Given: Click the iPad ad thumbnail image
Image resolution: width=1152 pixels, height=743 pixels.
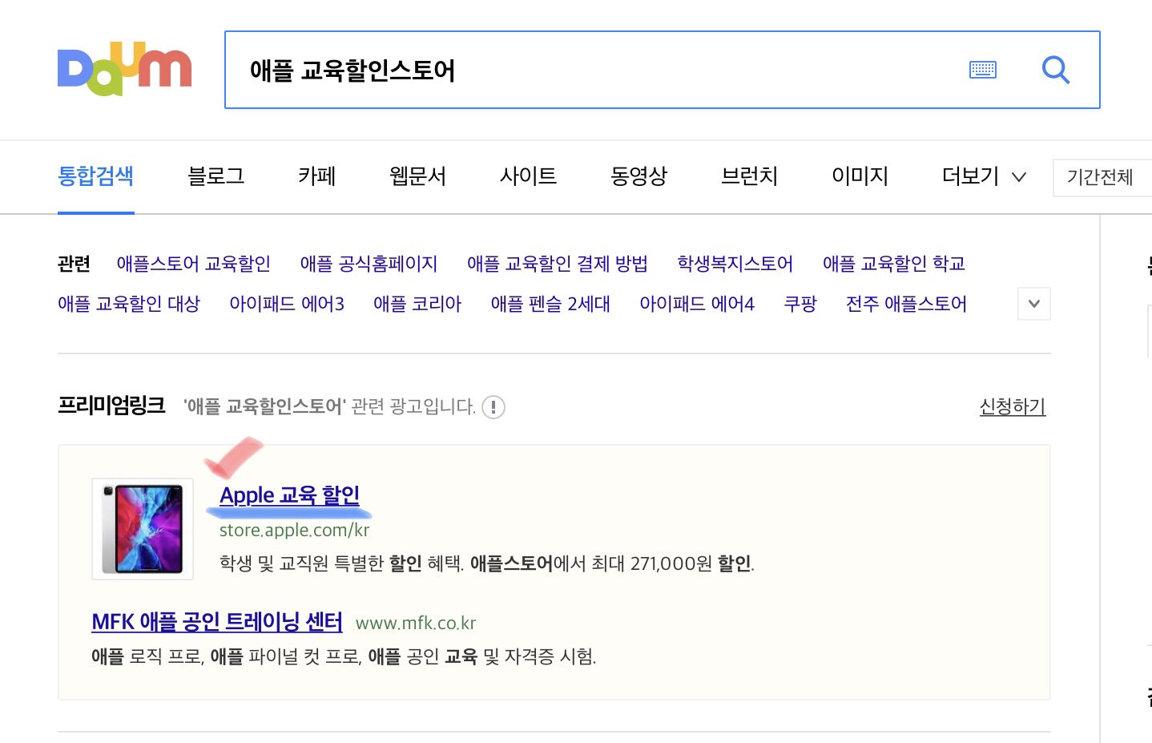Looking at the screenshot, I should (143, 529).
